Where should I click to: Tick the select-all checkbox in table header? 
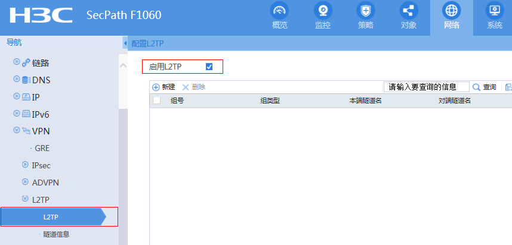(x=157, y=100)
